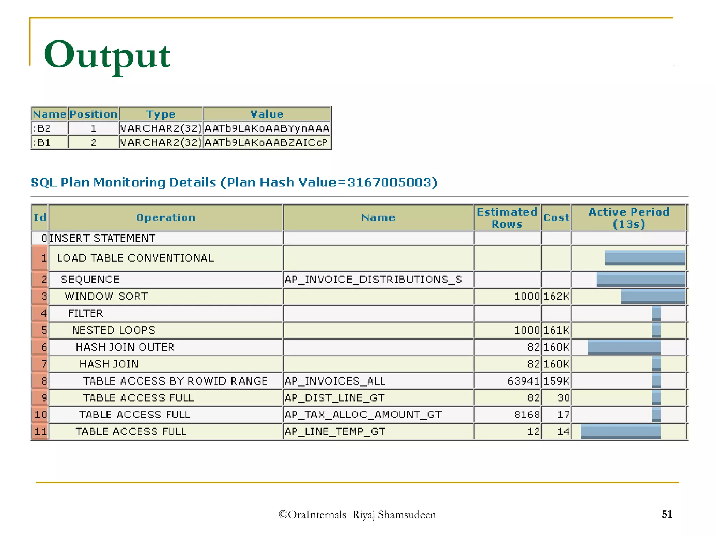Screen dimensions: 715x536
Task: Click object name 'AP_INVOICES_ALL'
Action: click(x=335, y=381)
